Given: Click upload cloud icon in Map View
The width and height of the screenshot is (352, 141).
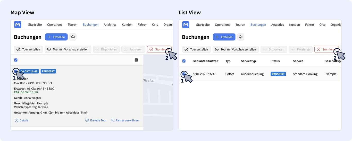Looking at the screenshot, I should [73, 37].
